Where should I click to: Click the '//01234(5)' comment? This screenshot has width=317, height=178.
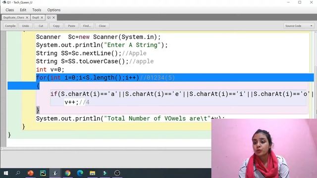tap(157, 78)
